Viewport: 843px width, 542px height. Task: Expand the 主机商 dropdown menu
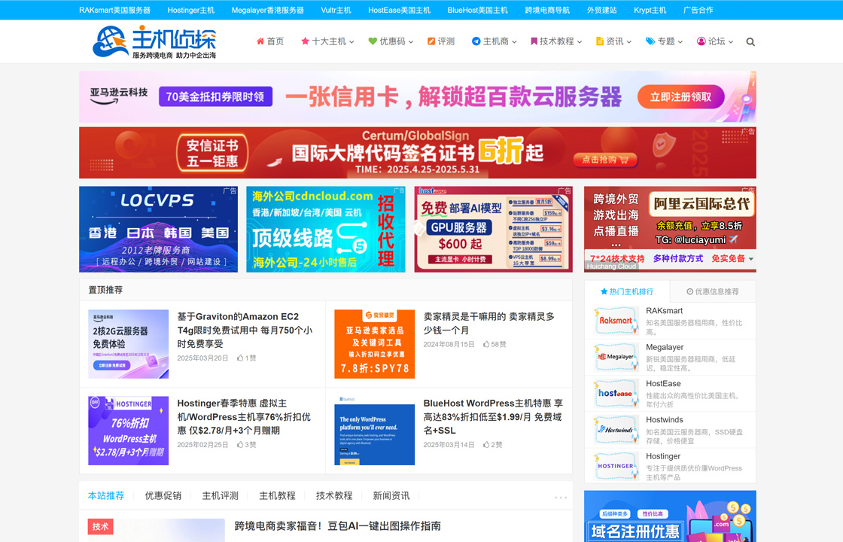point(514,42)
